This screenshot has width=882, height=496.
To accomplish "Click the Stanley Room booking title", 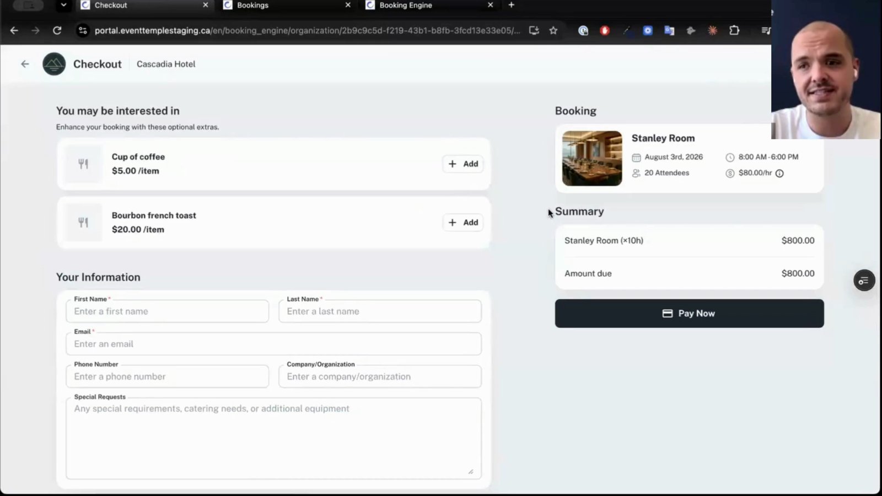I will 663,138.
